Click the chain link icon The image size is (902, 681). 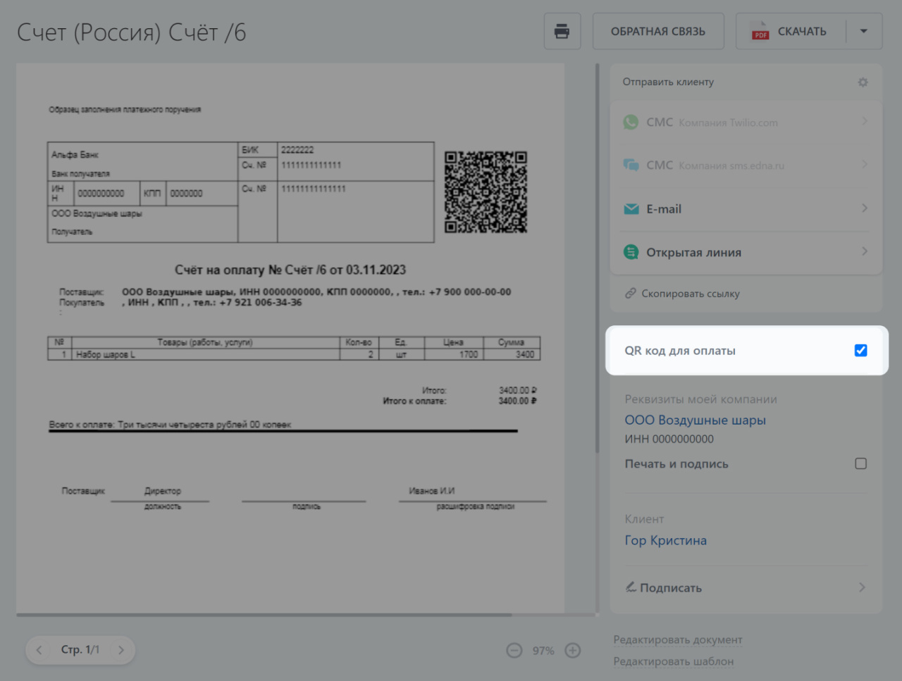point(631,294)
